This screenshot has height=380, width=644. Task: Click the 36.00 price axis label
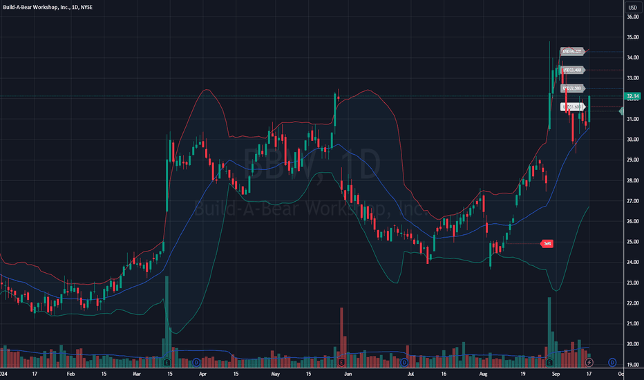pyautogui.click(x=632, y=17)
